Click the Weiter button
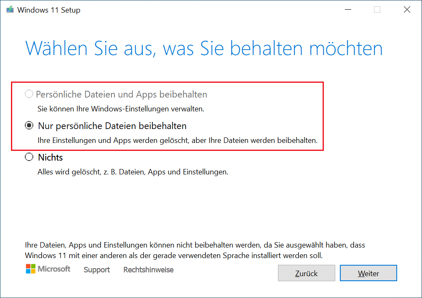The image size is (422, 298). point(368,273)
